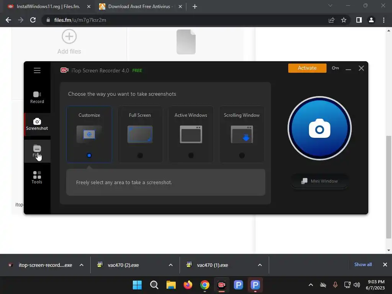Image resolution: width=392 pixels, height=294 pixels.
Task: Open a new browser tab
Action: coord(195,7)
